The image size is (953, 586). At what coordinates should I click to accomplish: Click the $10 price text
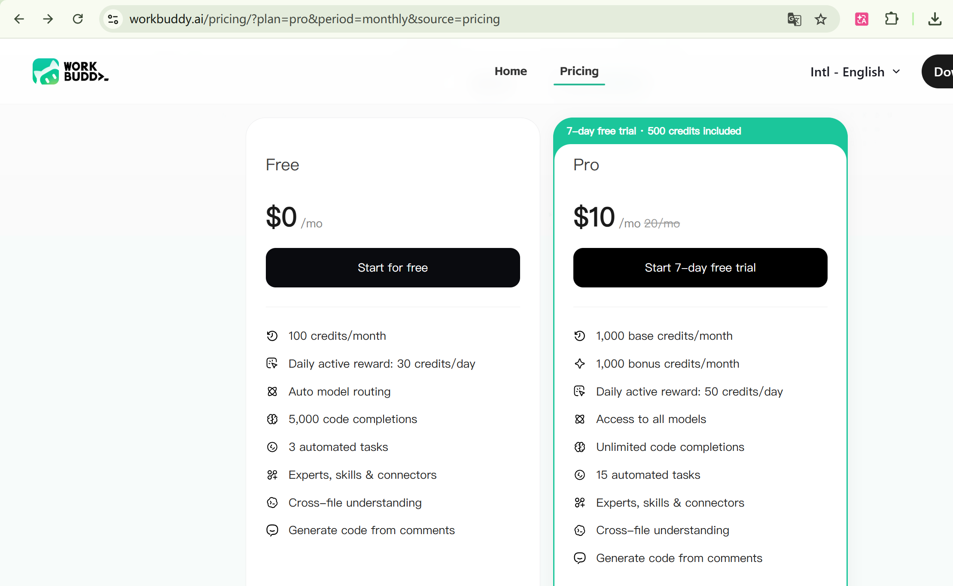594,217
